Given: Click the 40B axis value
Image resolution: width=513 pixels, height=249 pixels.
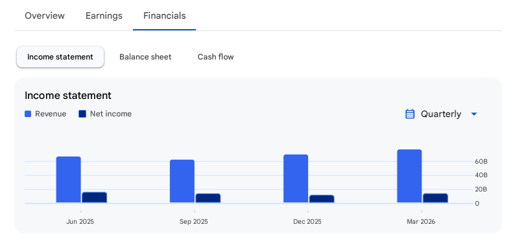Looking at the screenshot, I should coord(481,175).
